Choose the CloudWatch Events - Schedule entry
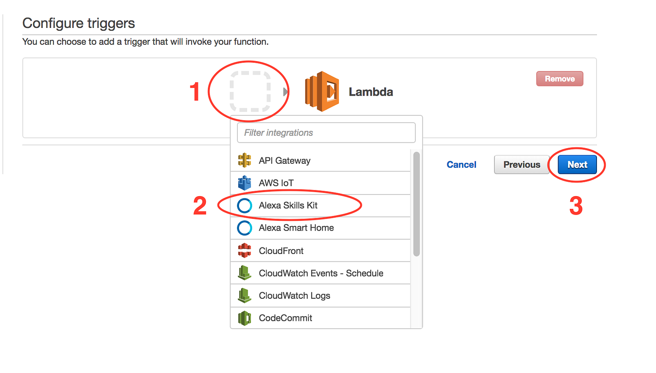The width and height of the screenshot is (656, 373). coord(321,273)
